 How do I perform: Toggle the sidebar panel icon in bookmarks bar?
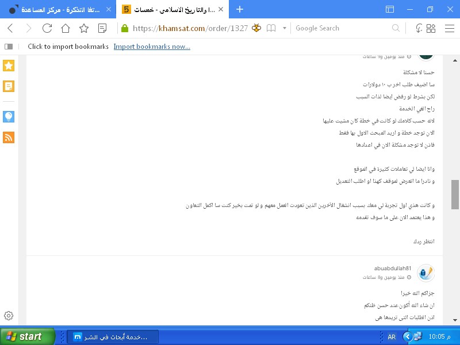click(x=9, y=47)
